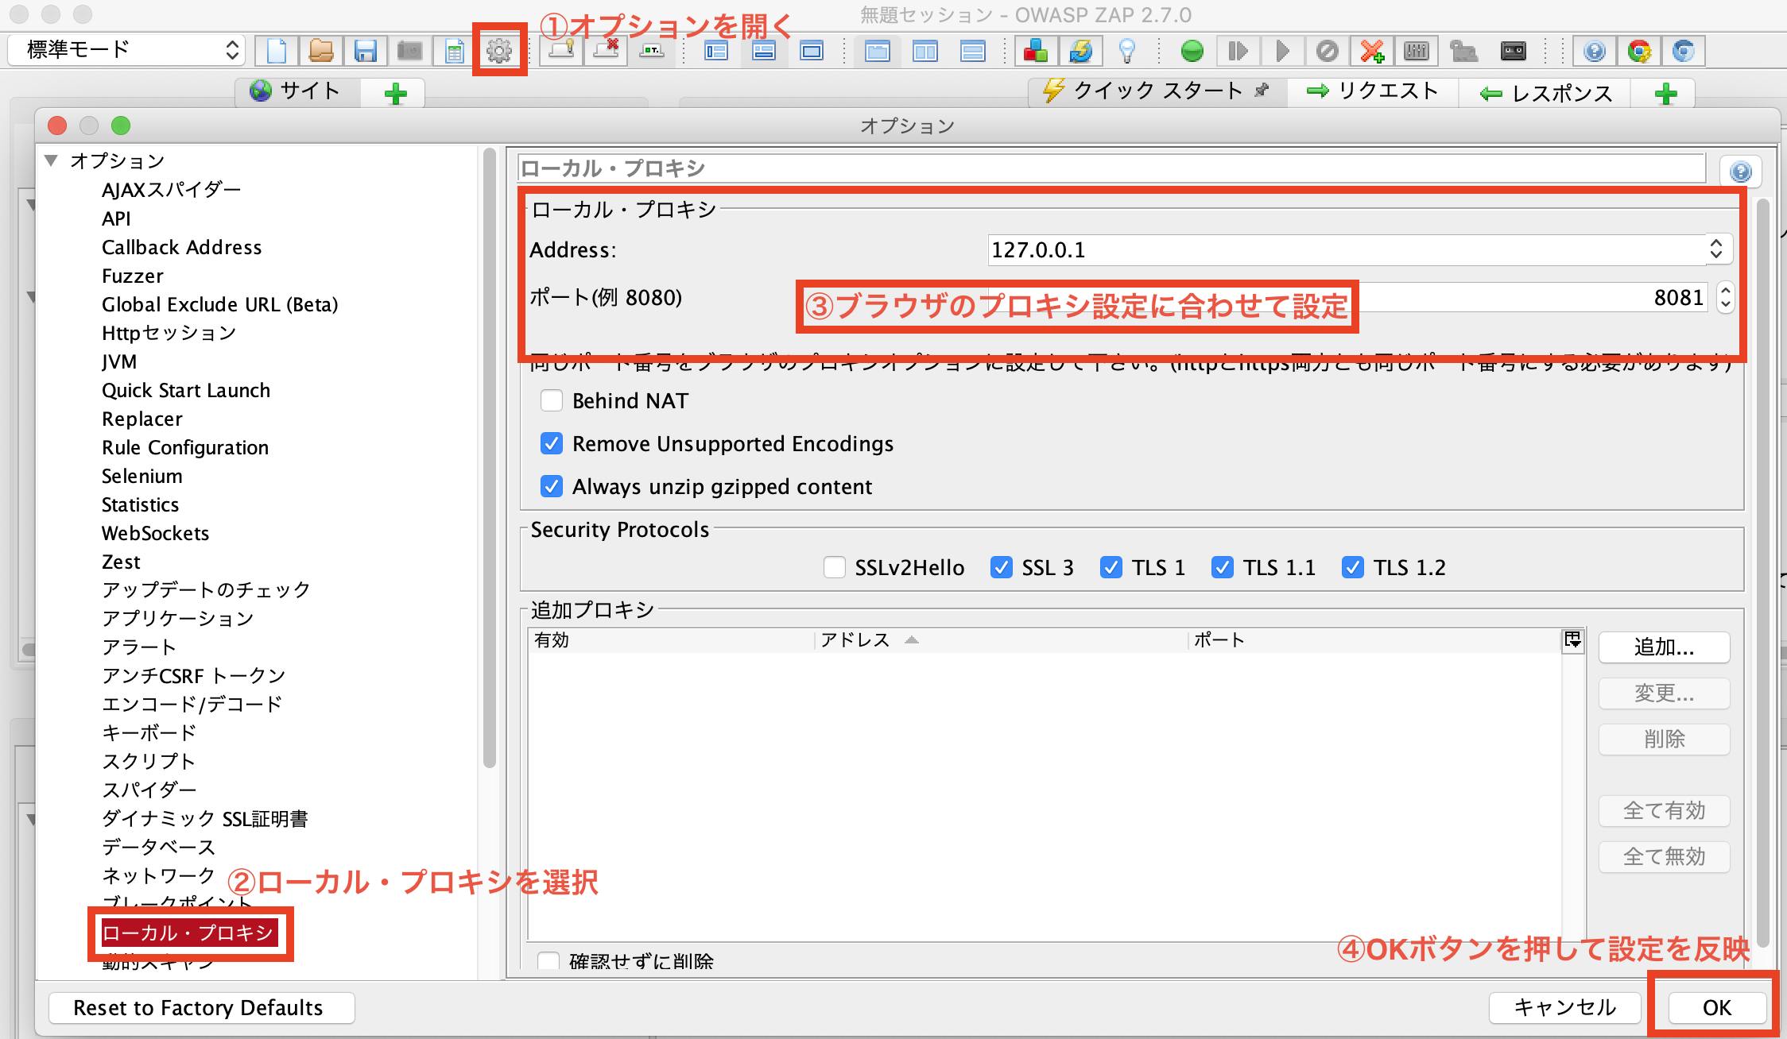
Task: Enable break on all requests with green circle
Action: (1192, 49)
